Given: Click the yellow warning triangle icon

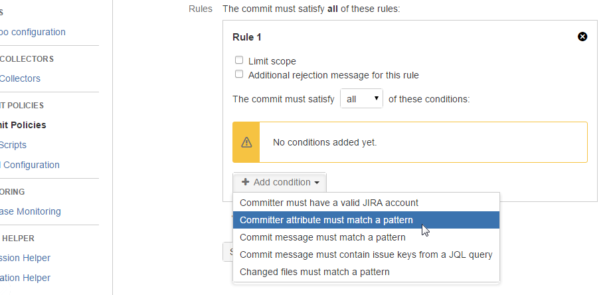Looking at the screenshot, I should pyautogui.click(x=246, y=142).
